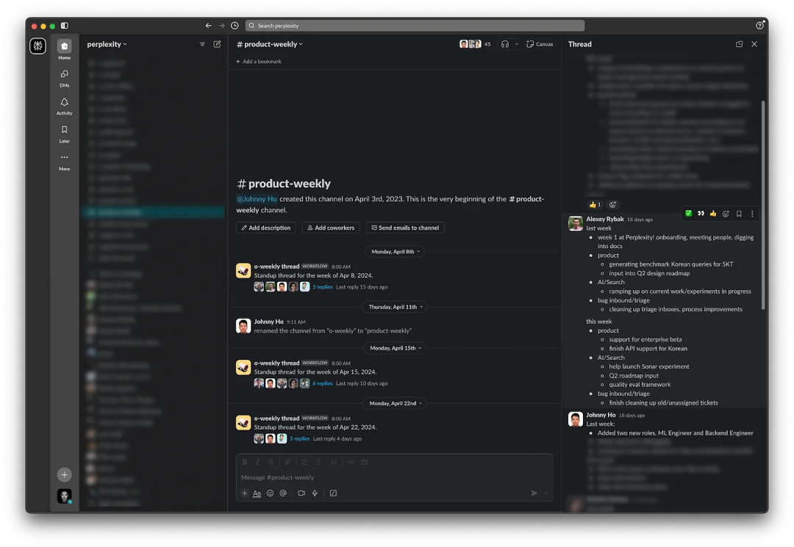Screen dimensions: 794x547
Task: Click the Add description button
Action: click(265, 228)
